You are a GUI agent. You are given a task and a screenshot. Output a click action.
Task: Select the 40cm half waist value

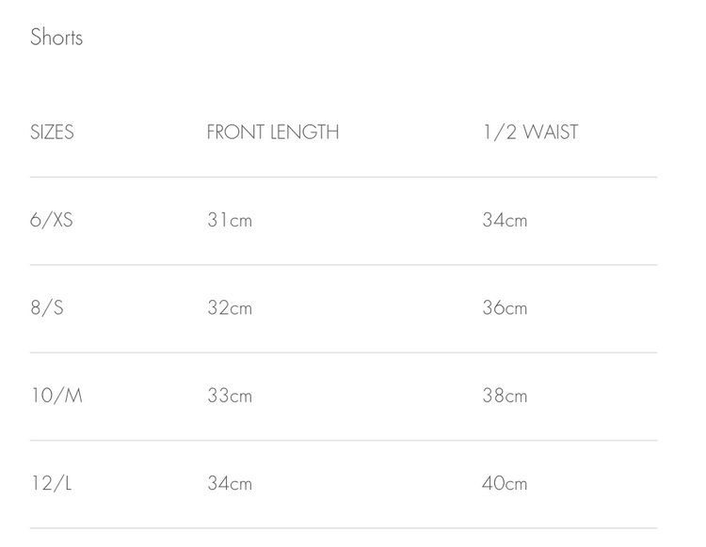click(x=505, y=484)
